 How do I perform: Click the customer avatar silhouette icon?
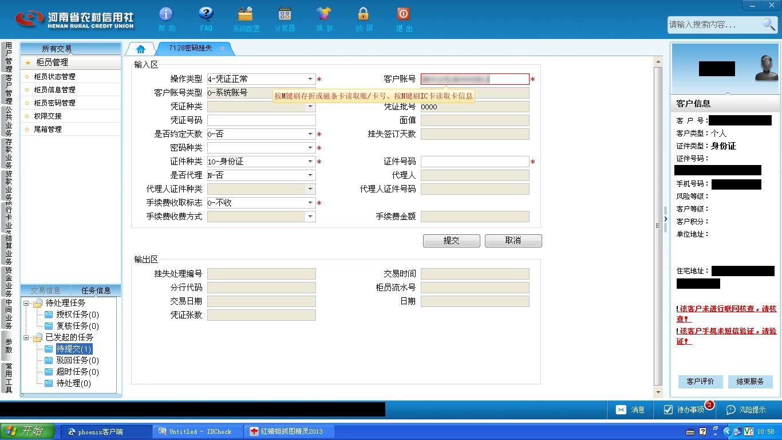tap(766, 68)
